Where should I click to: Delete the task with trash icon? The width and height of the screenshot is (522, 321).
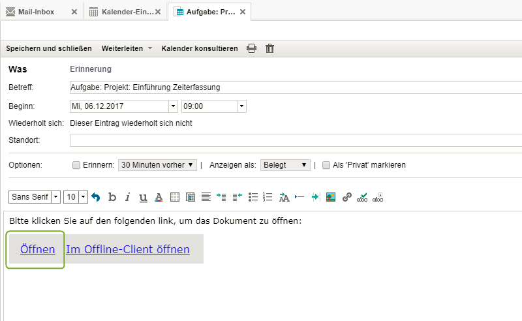pyautogui.click(x=269, y=48)
